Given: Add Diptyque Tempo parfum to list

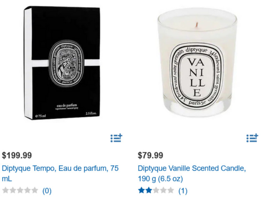Looking at the screenshot, I should [116, 138].
